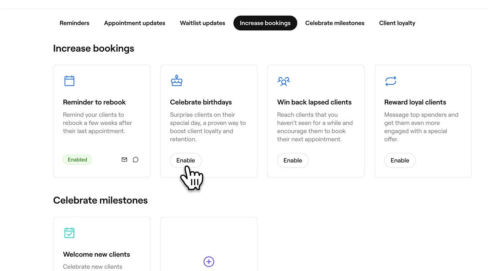The height and width of the screenshot is (271, 488).
Task: Click the birthday cake icon
Action: tap(177, 81)
